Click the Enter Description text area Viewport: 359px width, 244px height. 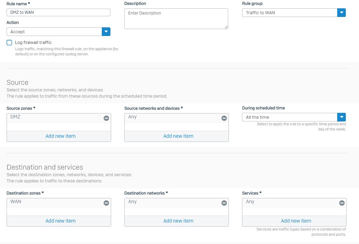[x=176, y=19]
